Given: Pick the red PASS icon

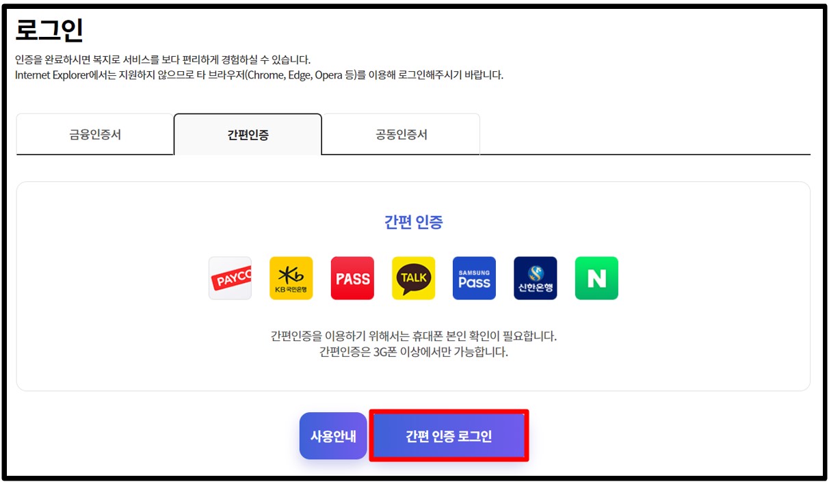Looking at the screenshot, I should [352, 278].
